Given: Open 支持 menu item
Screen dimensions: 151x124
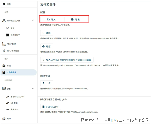Looking at the screenshot, I should tap(9, 119).
